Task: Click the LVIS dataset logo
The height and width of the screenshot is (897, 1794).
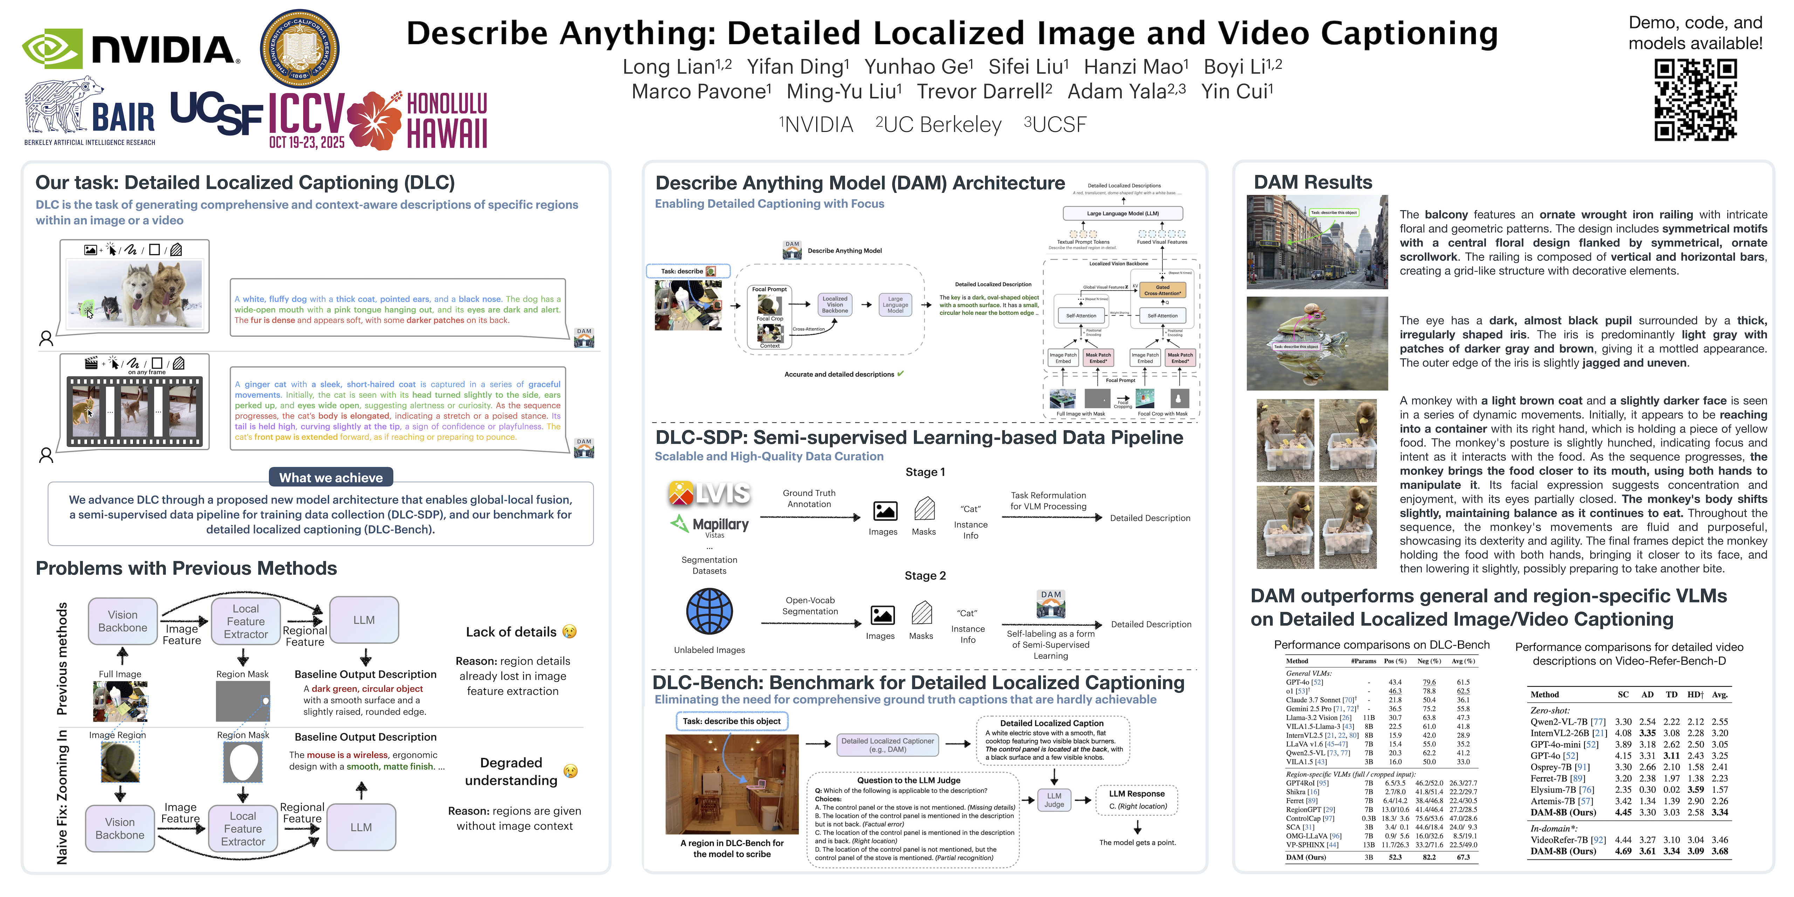Action: point(709,493)
